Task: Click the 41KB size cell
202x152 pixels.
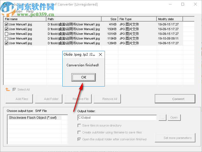Action: point(113,24)
